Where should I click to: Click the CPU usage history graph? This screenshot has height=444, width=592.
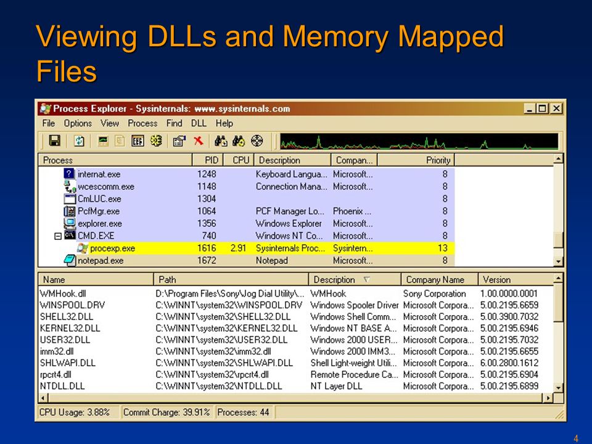[x=419, y=141]
